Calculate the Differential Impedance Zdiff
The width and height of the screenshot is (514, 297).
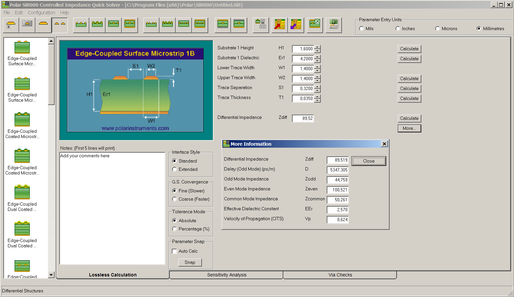[409, 118]
